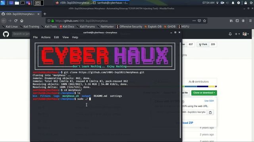Viewport: 254px width, 142px height.
Task: Click the log out panel icon
Action: coord(251,3)
